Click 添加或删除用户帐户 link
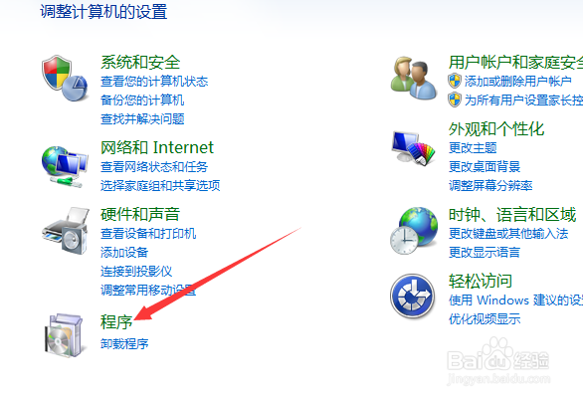Viewport: 583px width, 399px height. tap(517, 81)
